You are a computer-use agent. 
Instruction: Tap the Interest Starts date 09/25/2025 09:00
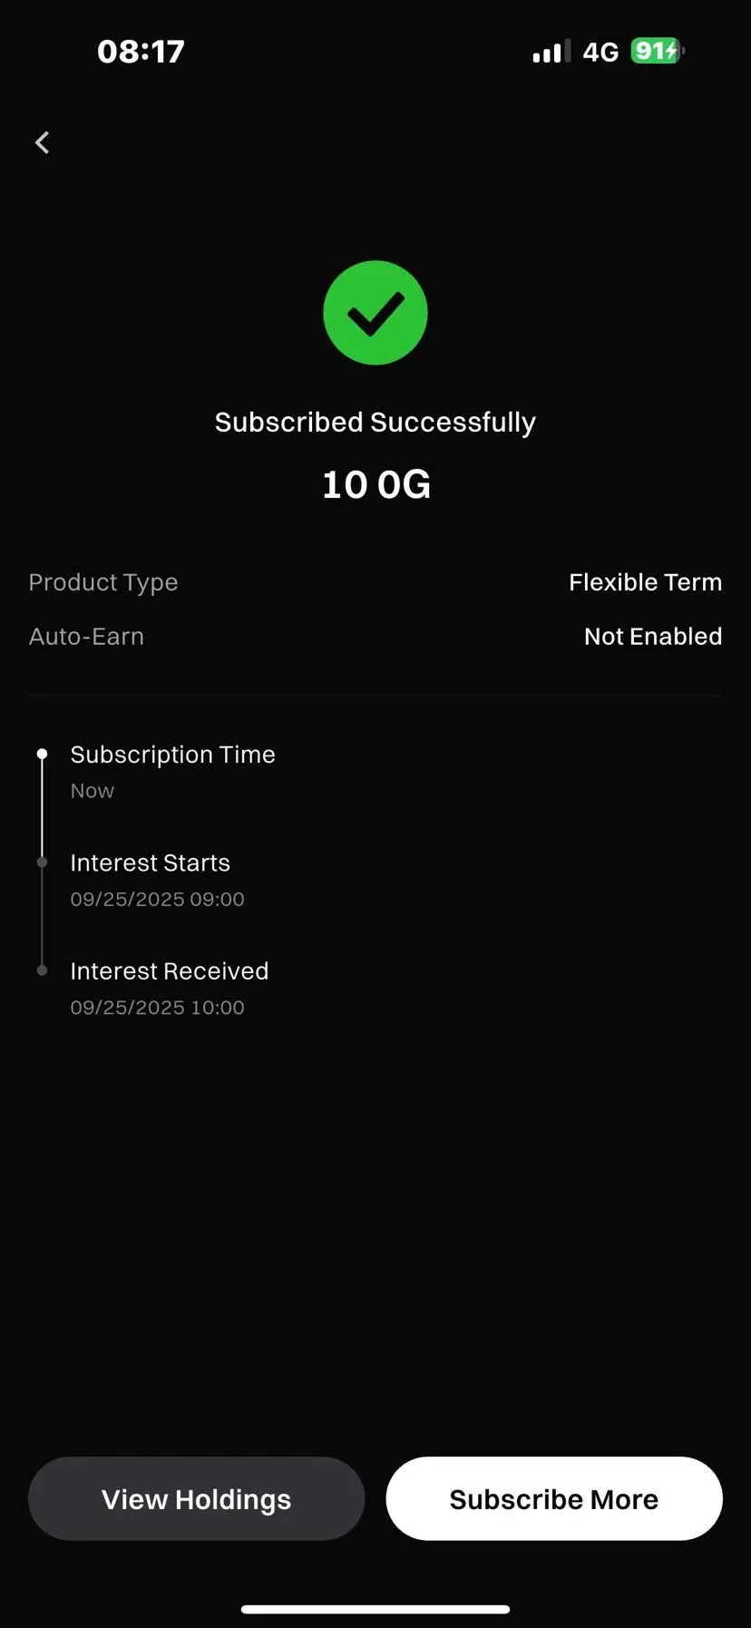point(158,900)
